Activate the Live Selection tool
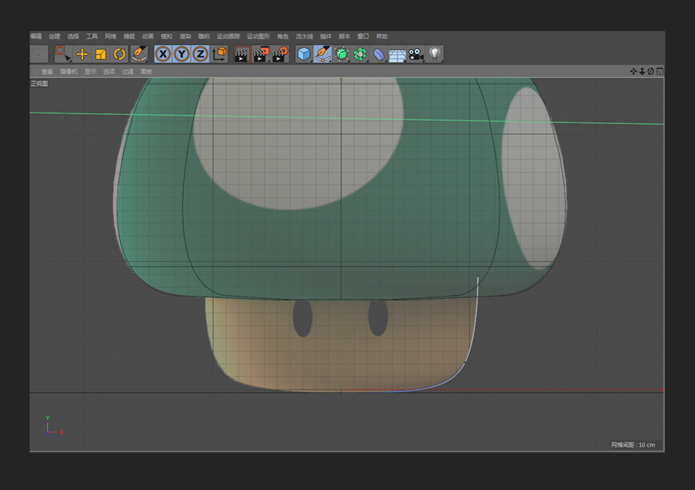 (63, 54)
